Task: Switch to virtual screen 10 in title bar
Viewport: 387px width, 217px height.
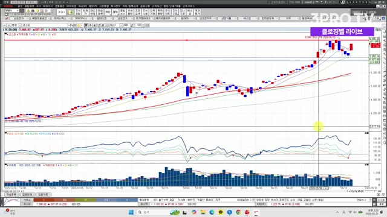Action: pyautogui.click(x=369, y=2)
